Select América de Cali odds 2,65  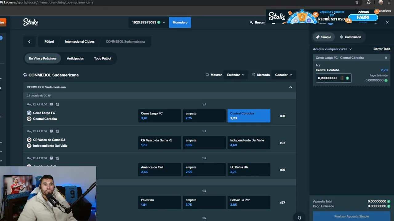pyautogui.click(x=159, y=169)
